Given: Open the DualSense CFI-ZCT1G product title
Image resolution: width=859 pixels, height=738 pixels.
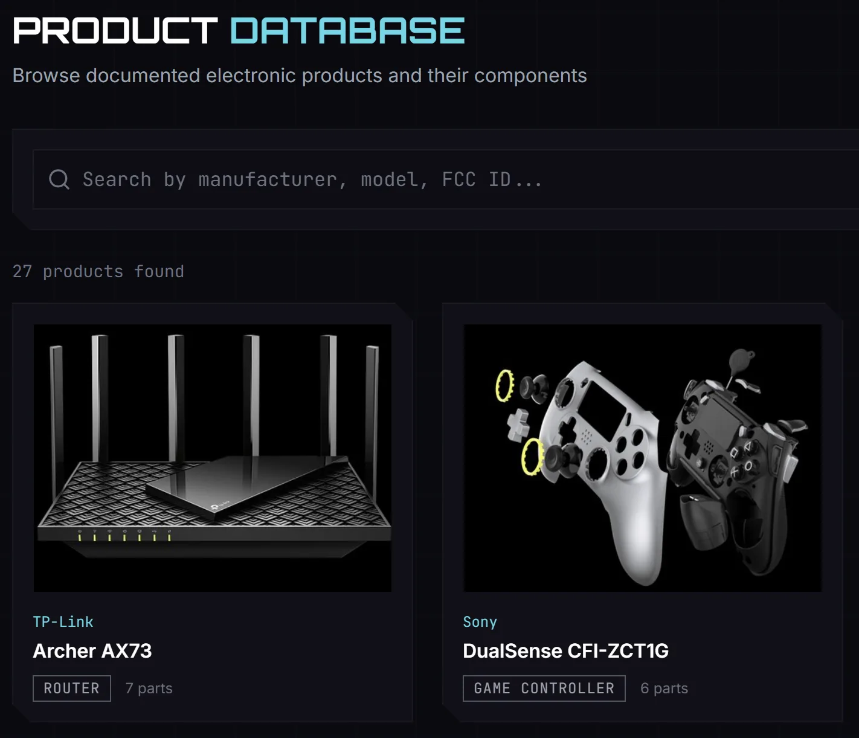Looking at the screenshot, I should 565,651.
